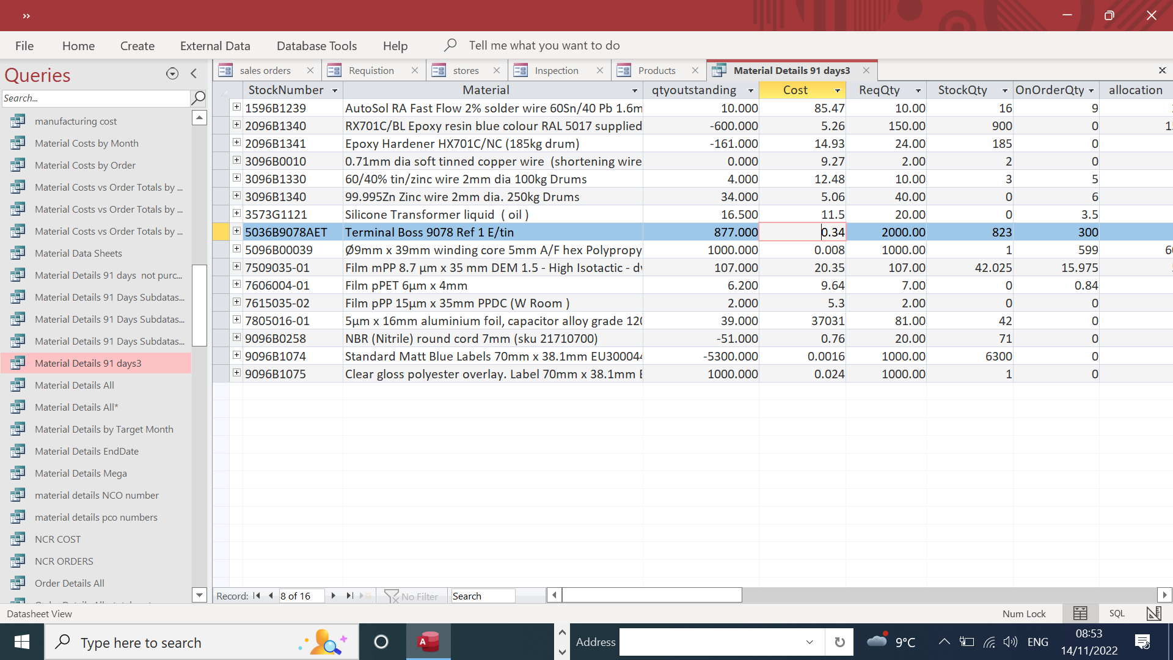Screen dimensions: 1173x660
Task: Open the External Data ribbon tab
Action: 215,46
